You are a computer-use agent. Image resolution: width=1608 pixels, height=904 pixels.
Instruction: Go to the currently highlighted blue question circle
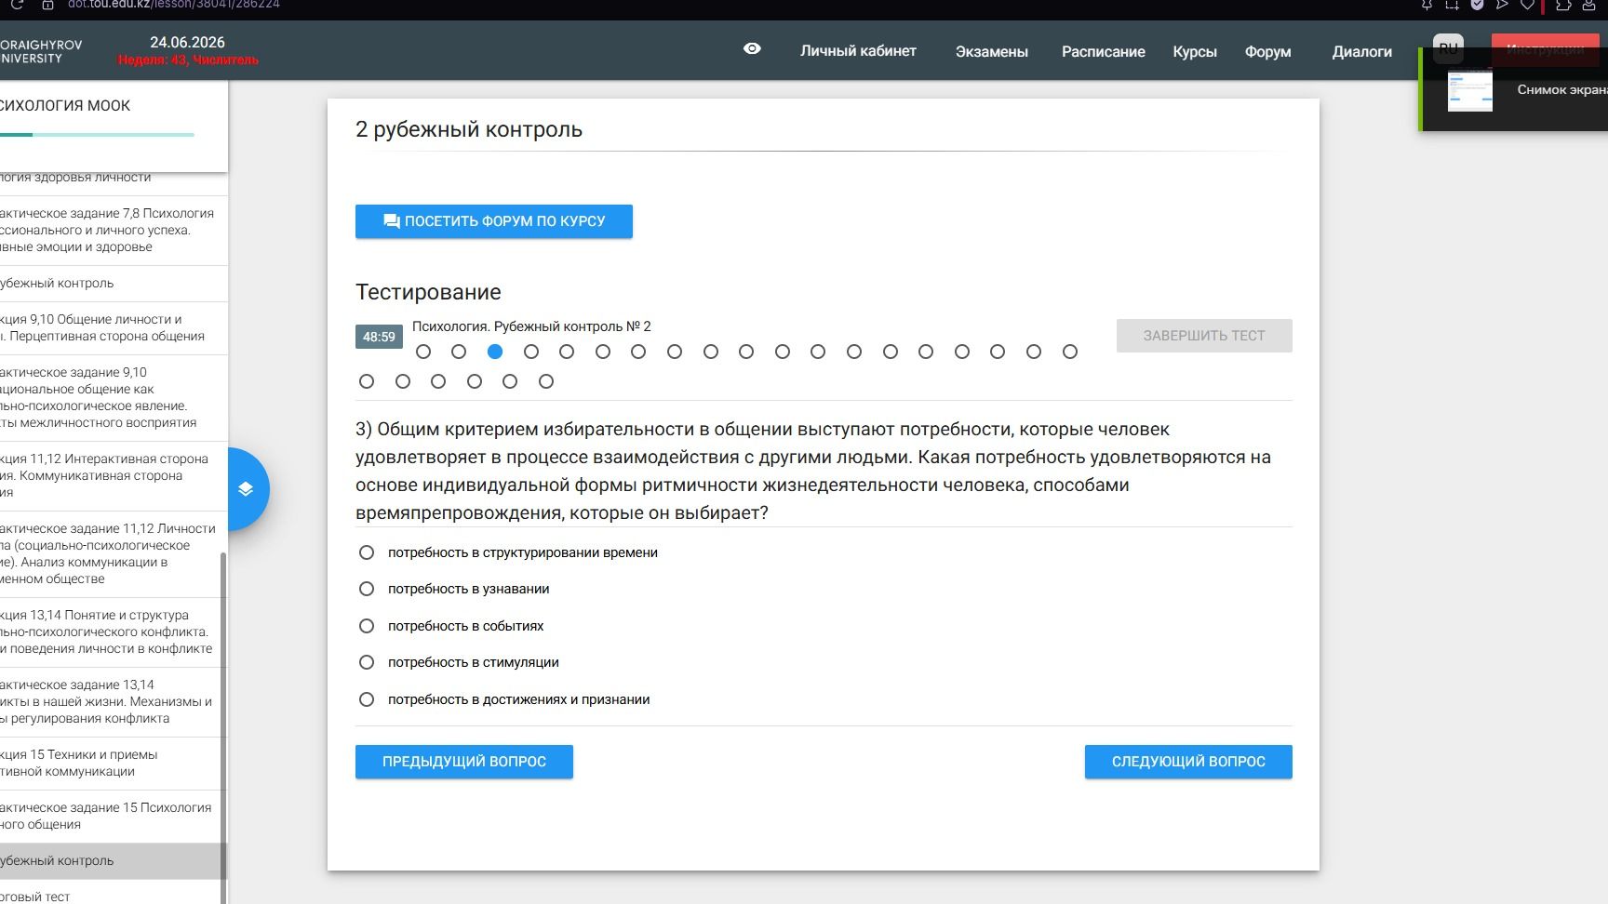tap(495, 352)
